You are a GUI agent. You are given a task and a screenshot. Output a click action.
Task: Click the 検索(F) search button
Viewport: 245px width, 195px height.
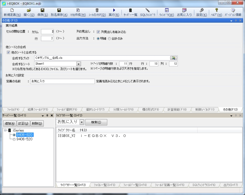96,122
